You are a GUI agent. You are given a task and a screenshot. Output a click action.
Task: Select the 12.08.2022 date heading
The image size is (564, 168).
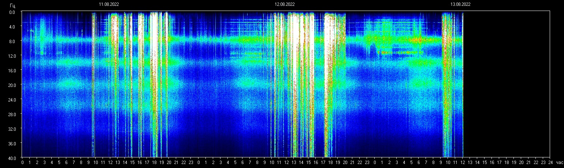(285, 4)
